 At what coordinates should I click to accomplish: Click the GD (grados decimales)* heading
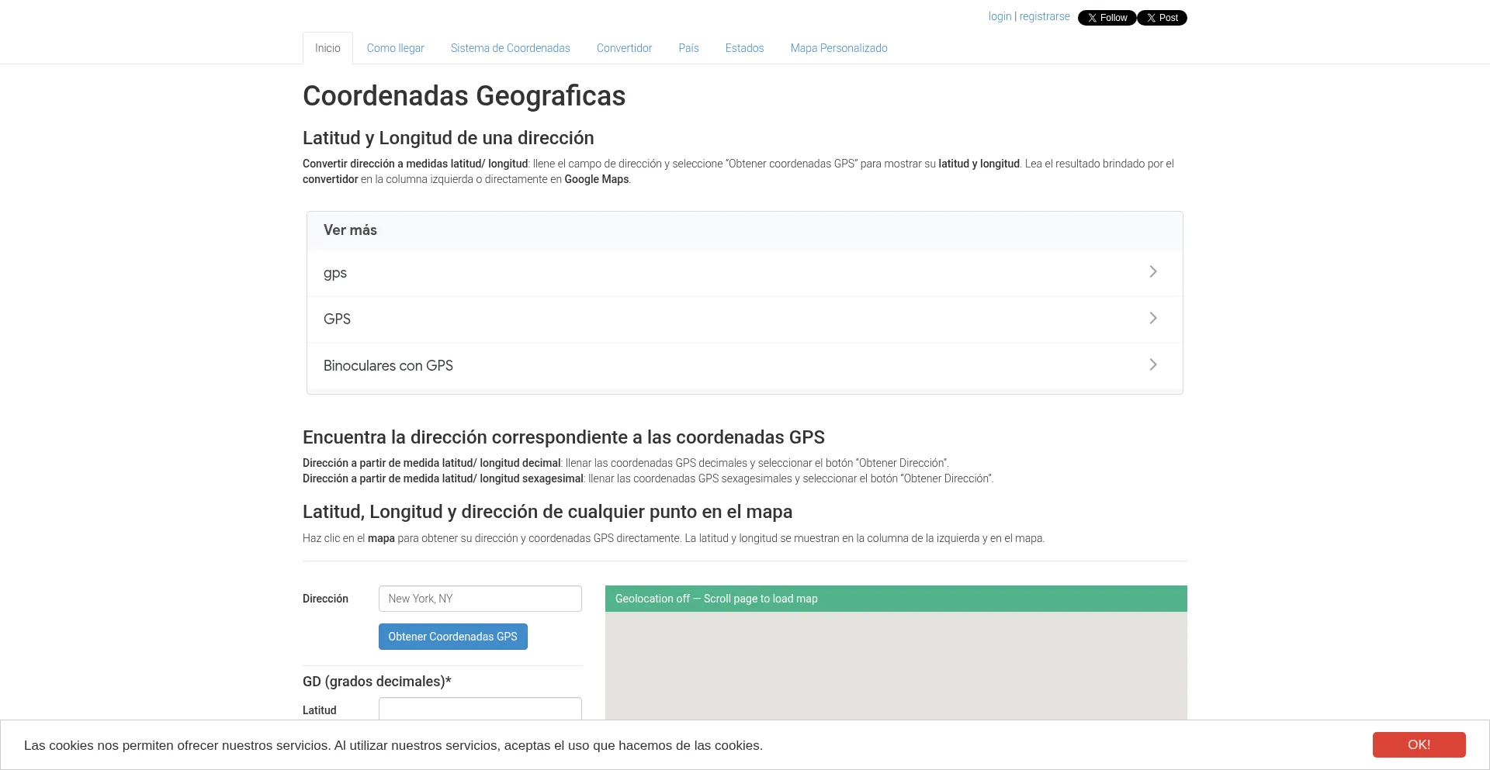377,682
